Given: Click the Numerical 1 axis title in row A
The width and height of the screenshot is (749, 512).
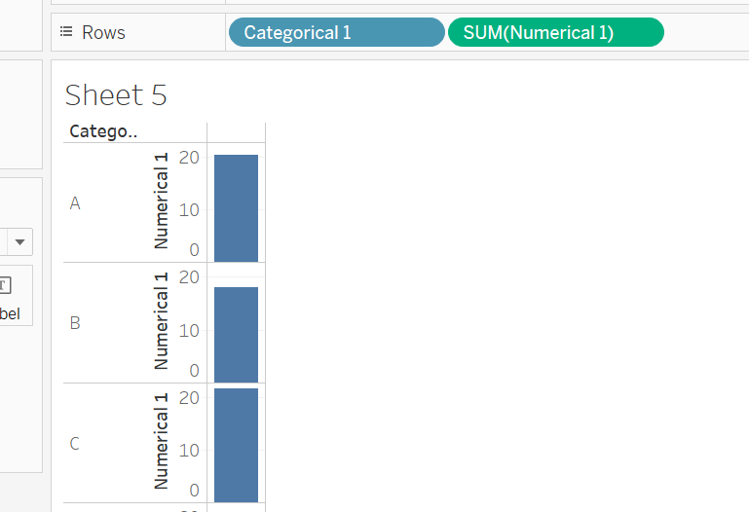Looking at the screenshot, I should click(162, 201).
